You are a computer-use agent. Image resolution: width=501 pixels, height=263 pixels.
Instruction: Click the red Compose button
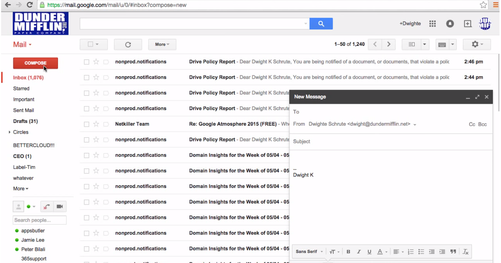[35, 63]
